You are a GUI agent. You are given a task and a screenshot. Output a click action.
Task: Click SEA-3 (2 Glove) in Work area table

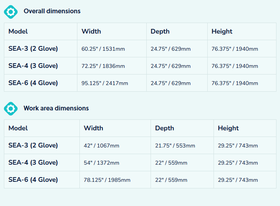click(33, 146)
